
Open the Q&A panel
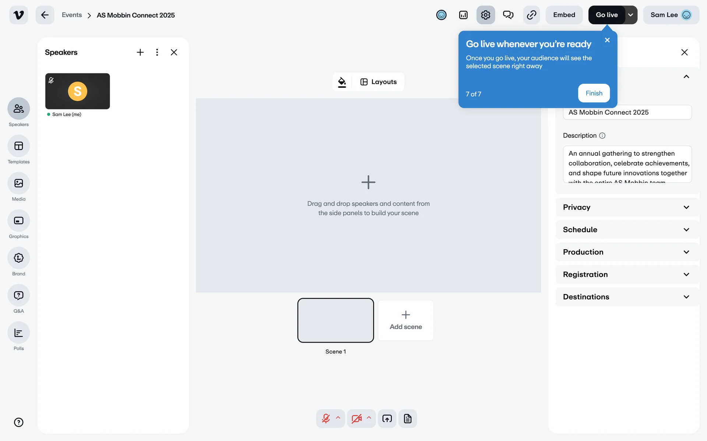(18, 295)
